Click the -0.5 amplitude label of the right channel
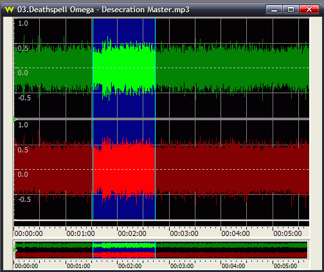Image resolution: width=324 pixels, height=272 pixels. (24, 199)
